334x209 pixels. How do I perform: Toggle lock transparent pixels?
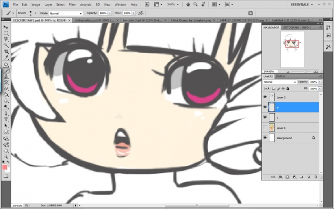click(x=274, y=88)
